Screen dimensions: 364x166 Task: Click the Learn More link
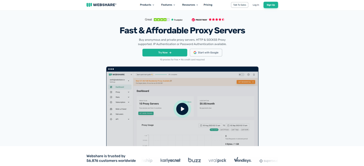tap(187, 102)
